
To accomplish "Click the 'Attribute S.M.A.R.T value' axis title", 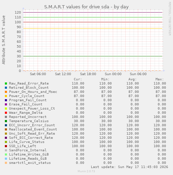I will 3,40.
